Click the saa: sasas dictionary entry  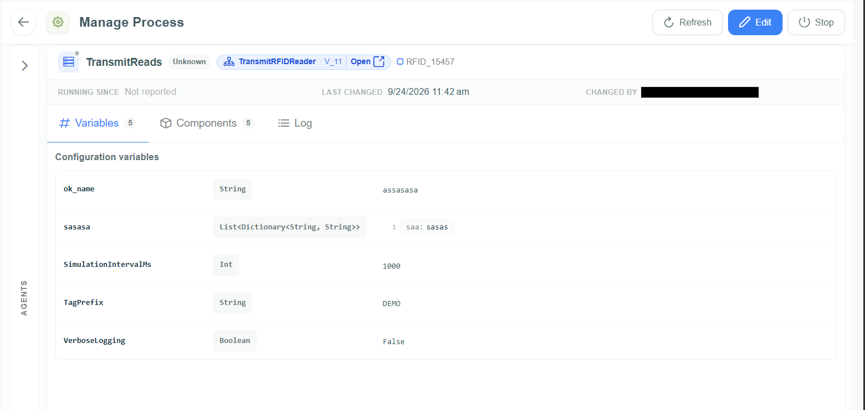coord(427,227)
